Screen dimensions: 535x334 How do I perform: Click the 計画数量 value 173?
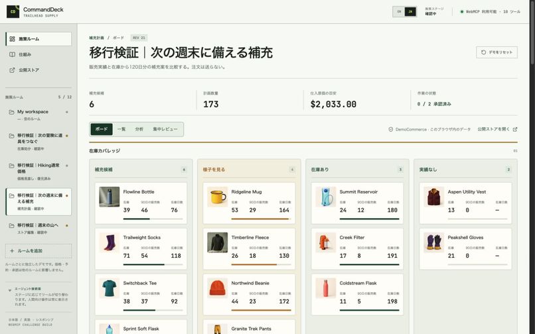tap(211, 104)
